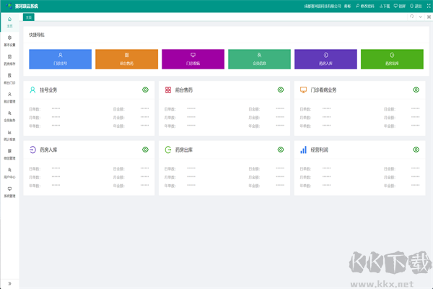The height and width of the screenshot is (289, 433).
Task: Expand the sidebar using bottom double-arrow
Action: click(x=9, y=283)
